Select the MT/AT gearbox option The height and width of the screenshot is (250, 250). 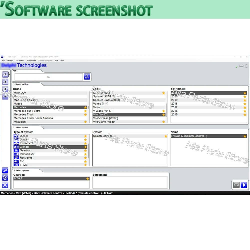pos(51,178)
